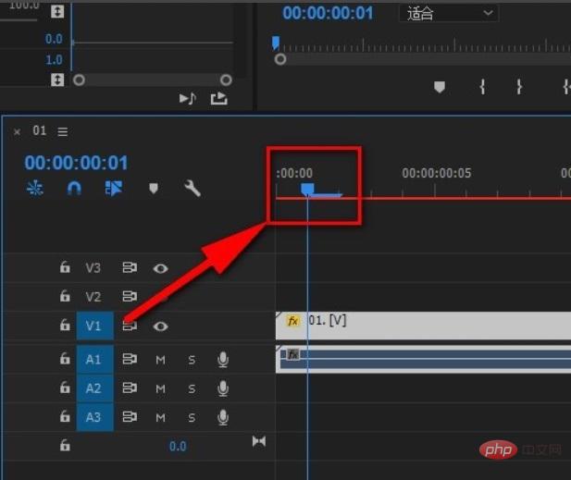Click the 1.0 effect value

54,60
